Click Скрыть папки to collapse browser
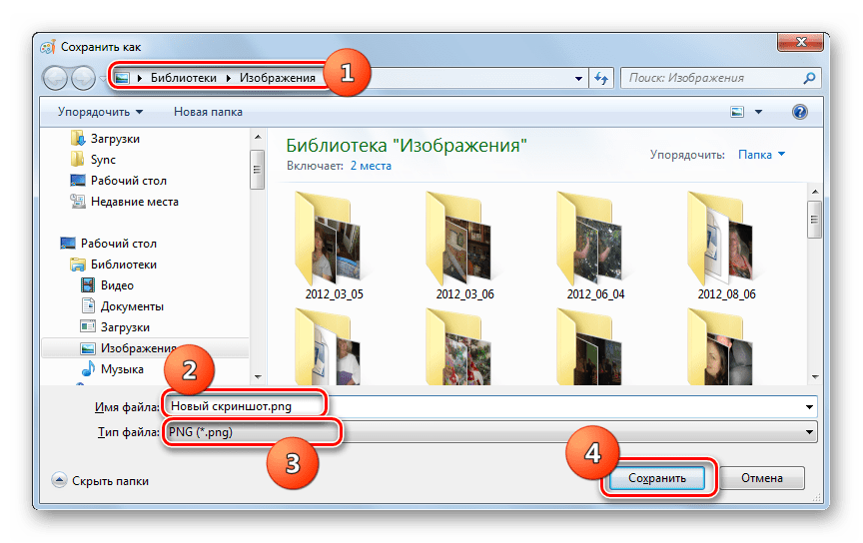The image size is (863, 543). tap(100, 481)
